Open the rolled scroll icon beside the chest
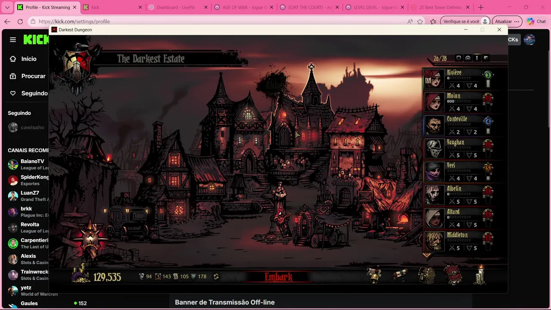Screen dimensions: 551x310 click(x=400, y=275)
